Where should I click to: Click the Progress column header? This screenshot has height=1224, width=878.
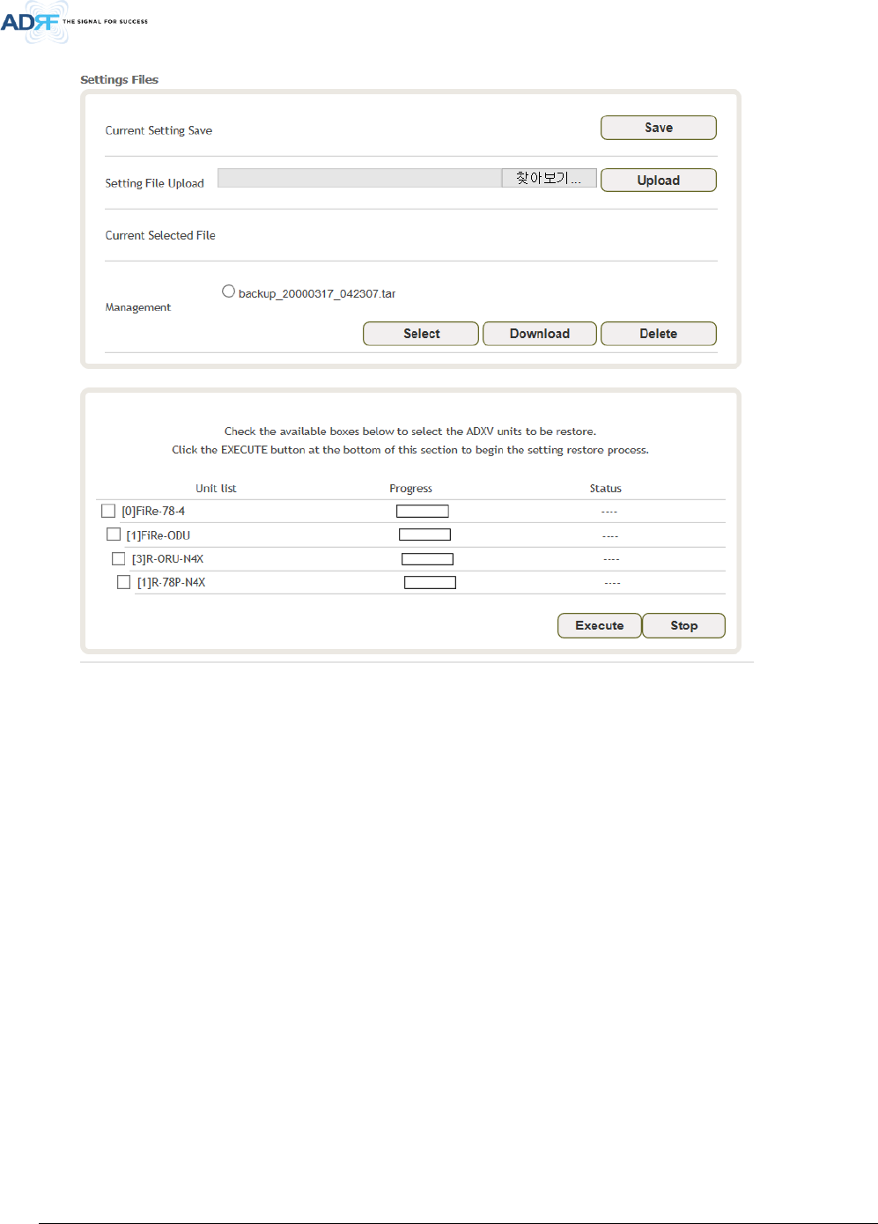pyautogui.click(x=410, y=489)
